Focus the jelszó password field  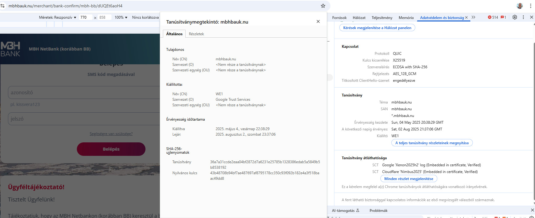84,119
